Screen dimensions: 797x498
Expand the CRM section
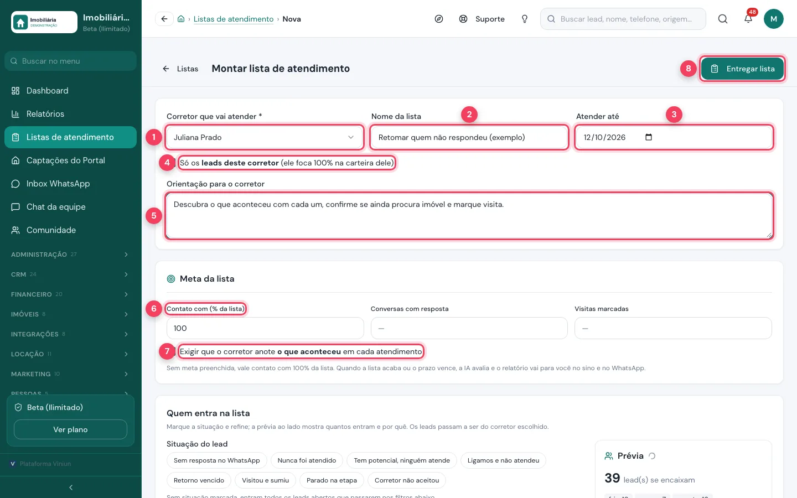pos(70,274)
